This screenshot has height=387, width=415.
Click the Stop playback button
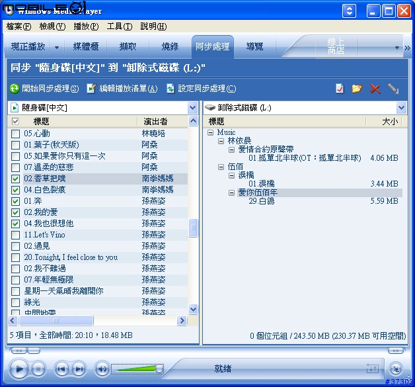38,368
